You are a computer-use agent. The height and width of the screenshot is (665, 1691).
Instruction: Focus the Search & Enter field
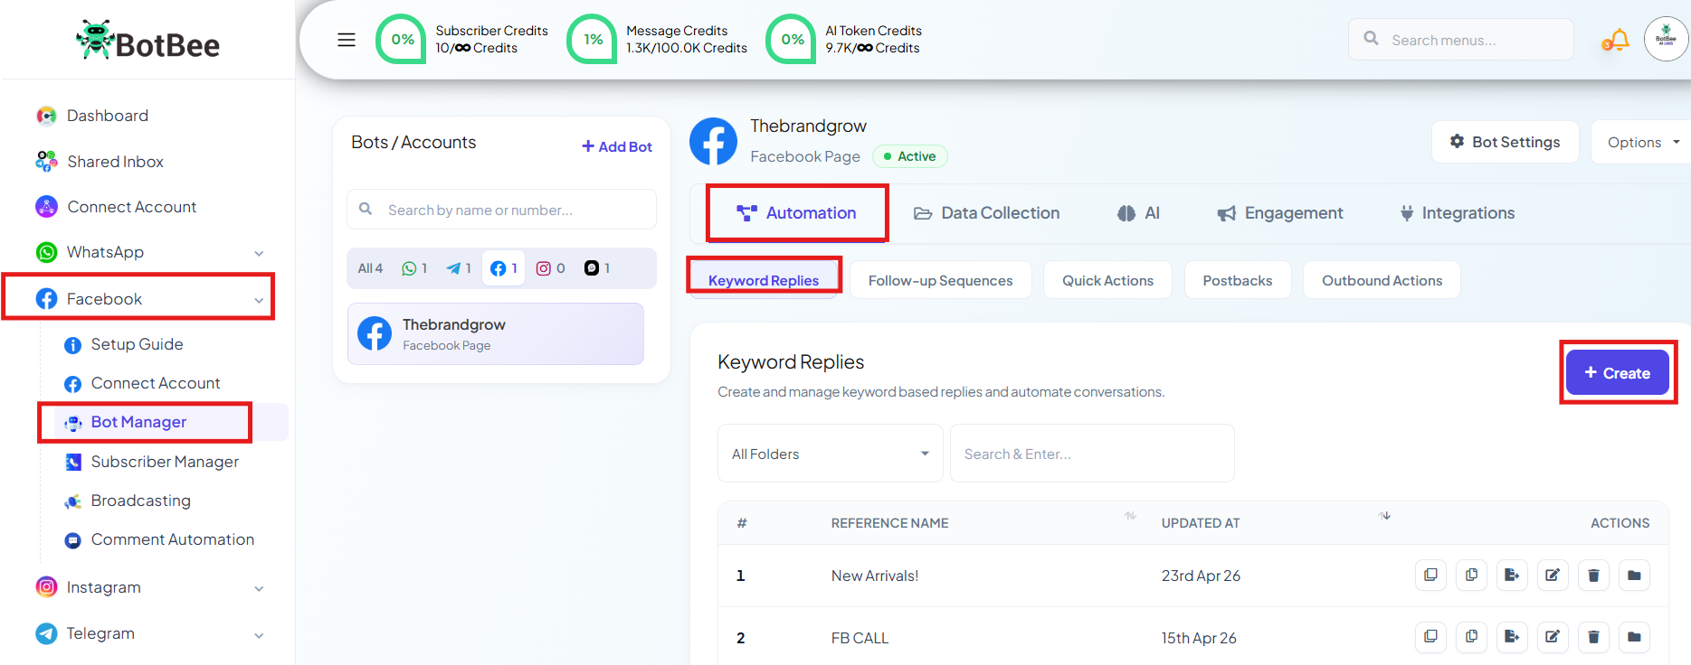pyautogui.click(x=1092, y=454)
